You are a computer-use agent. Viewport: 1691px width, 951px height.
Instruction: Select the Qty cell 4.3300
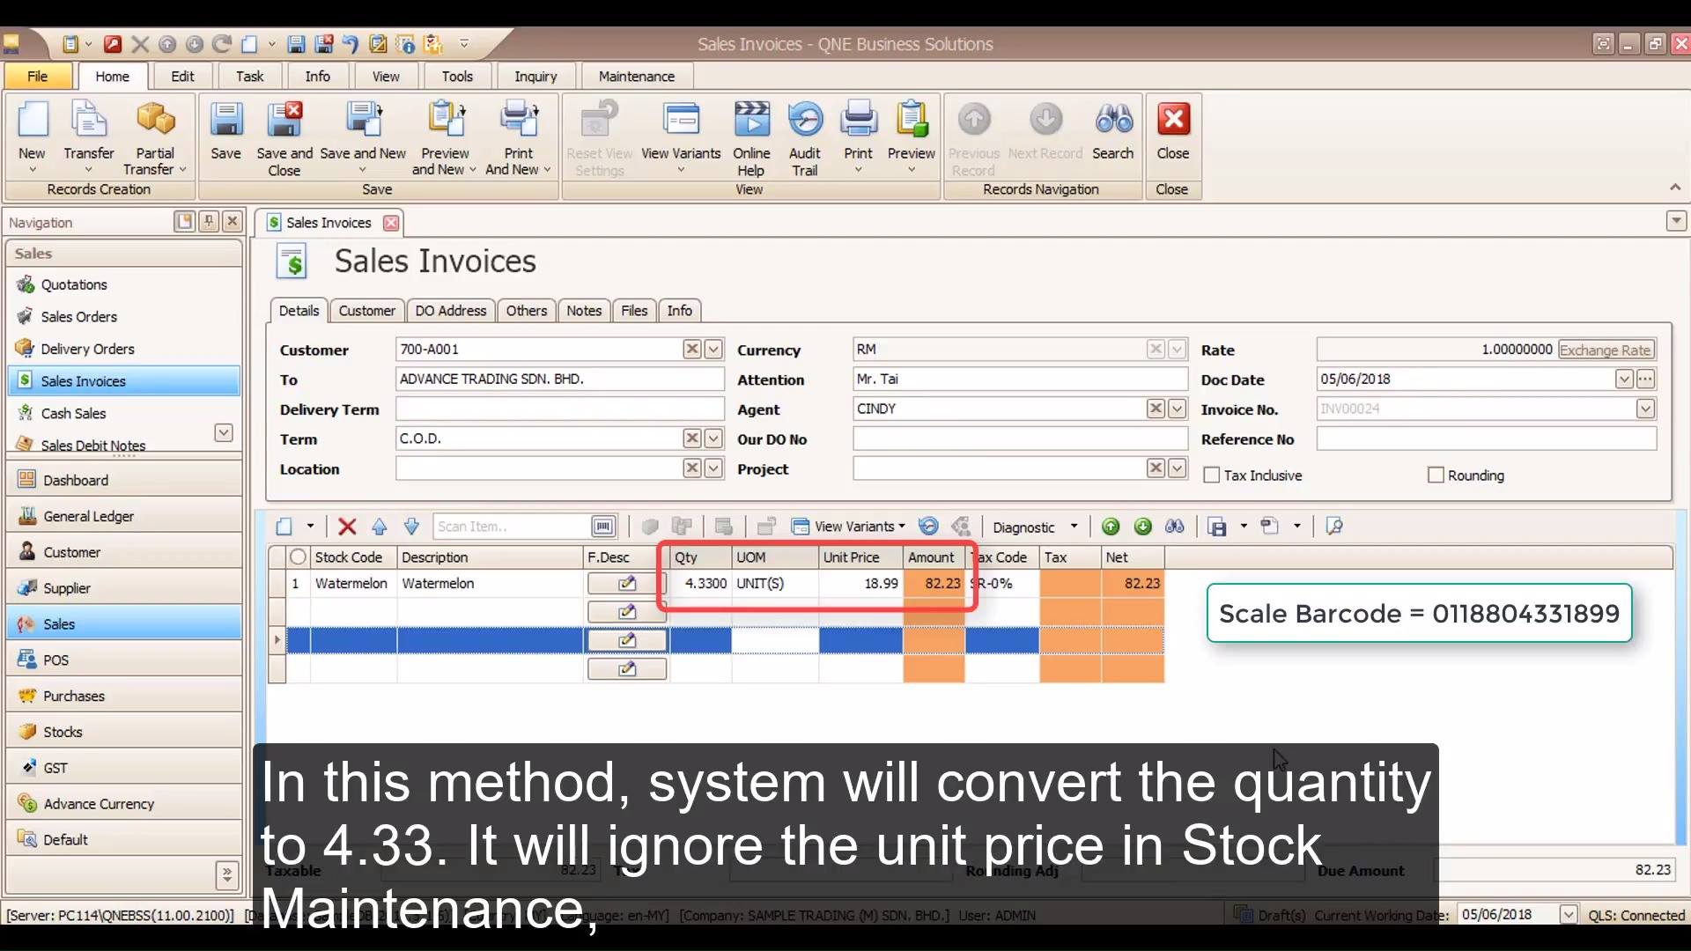(x=701, y=583)
